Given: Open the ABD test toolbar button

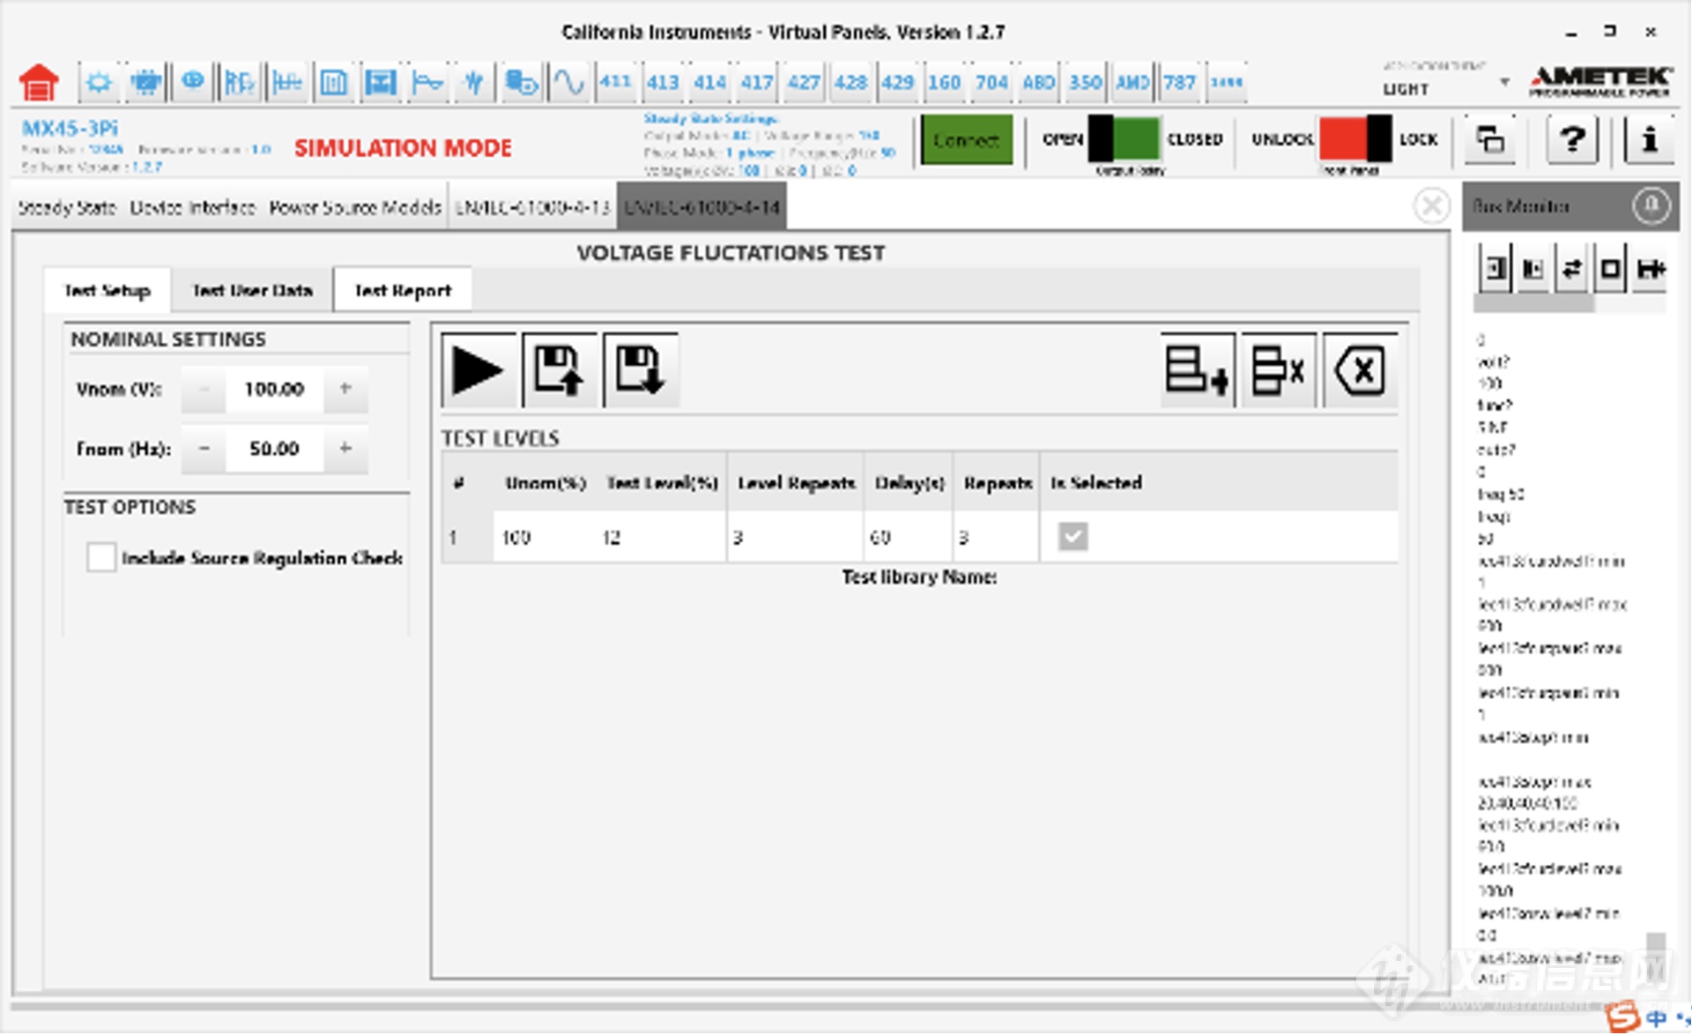Looking at the screenshot, I should 1038,83.
